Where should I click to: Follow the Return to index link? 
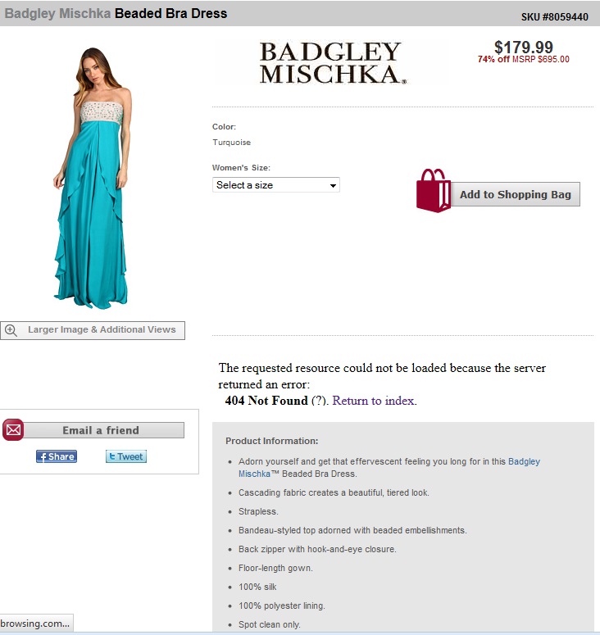click(374, 401)
